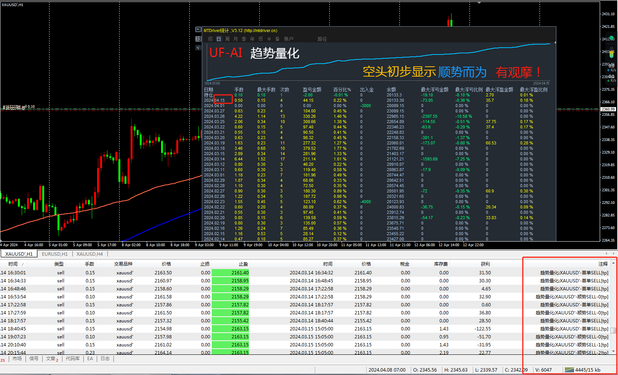618x375 pixels.
Task: Open the 账户 account tab
Action: click(289, 39)
